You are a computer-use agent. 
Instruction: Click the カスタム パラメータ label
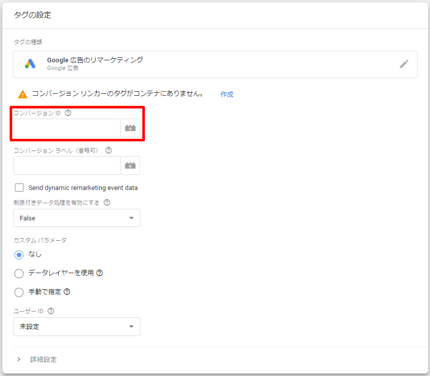pyautogui.click(x=40, y=240)
